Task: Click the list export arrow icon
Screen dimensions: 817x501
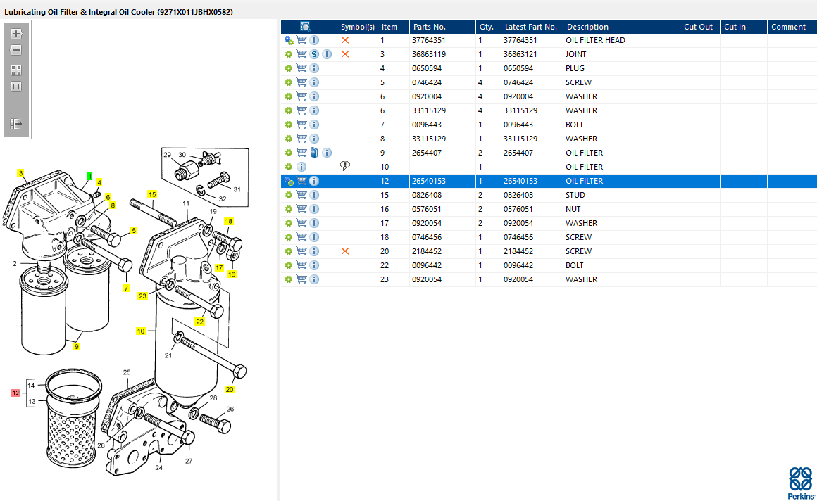Action: 16,124
